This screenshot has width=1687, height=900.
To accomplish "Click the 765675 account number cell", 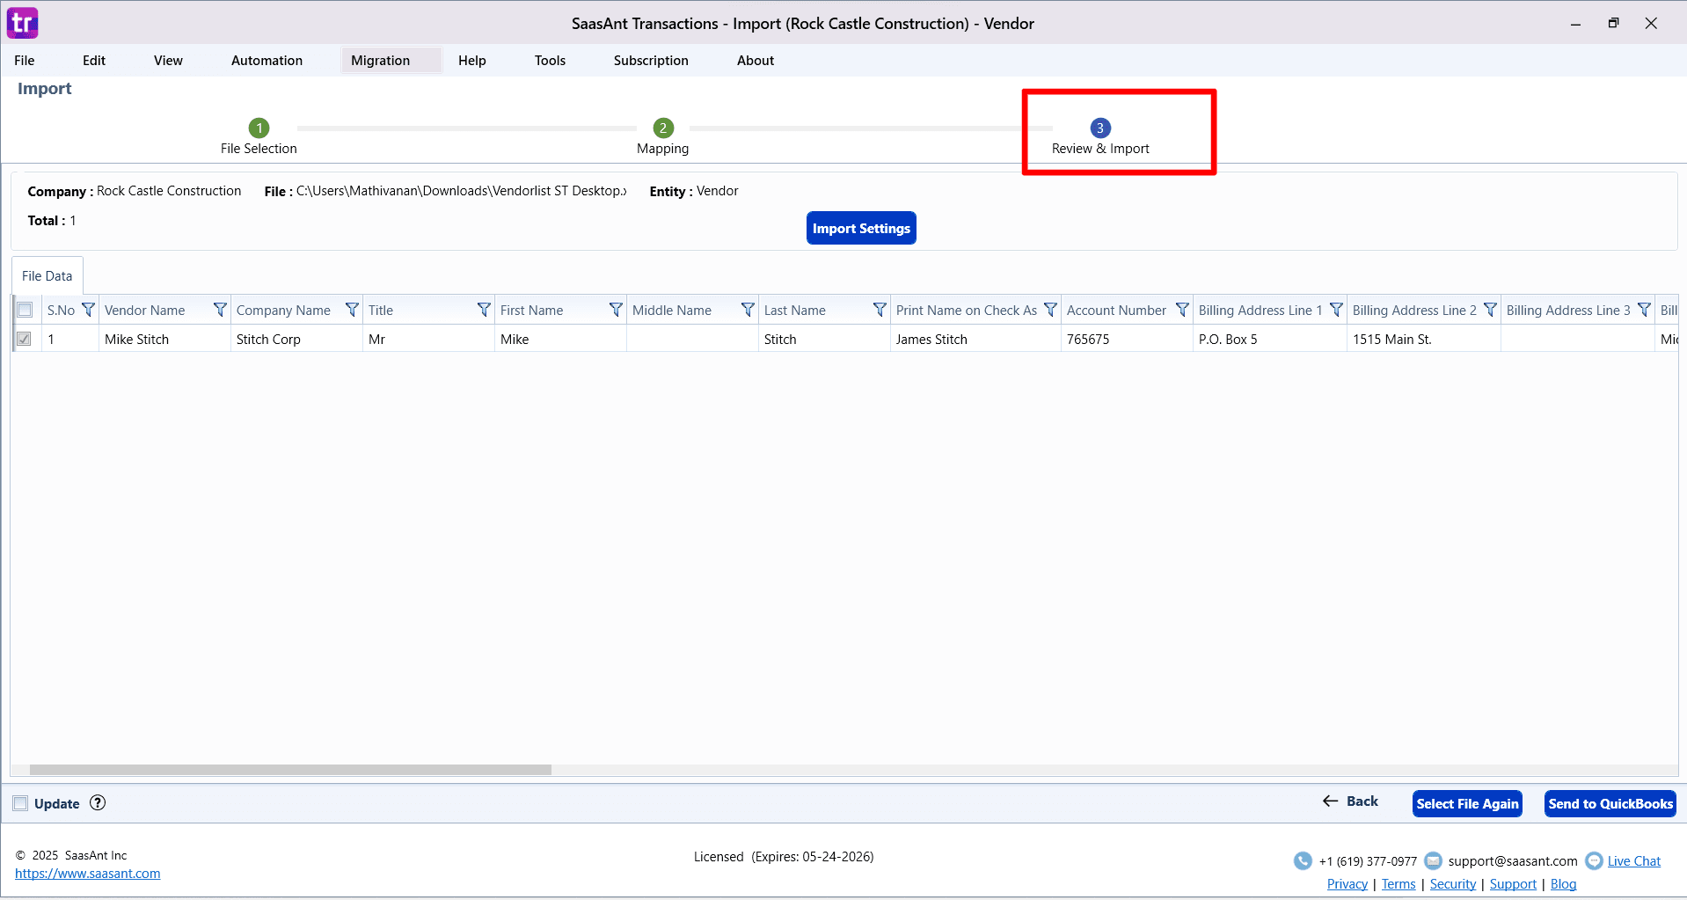I will (1127, 339).
